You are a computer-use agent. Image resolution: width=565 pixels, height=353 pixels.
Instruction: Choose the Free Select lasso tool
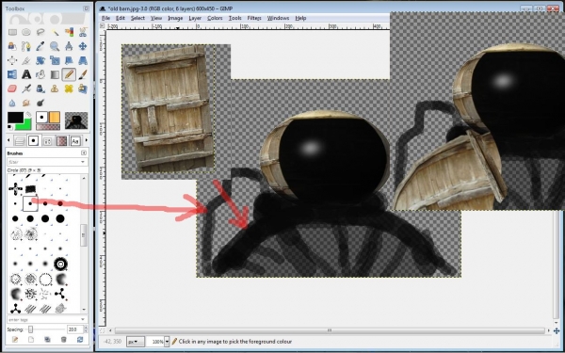pyautogui.click(x=40, y=32)
